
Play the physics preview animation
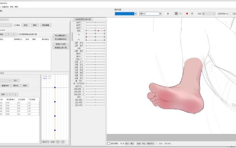[168, 13]
